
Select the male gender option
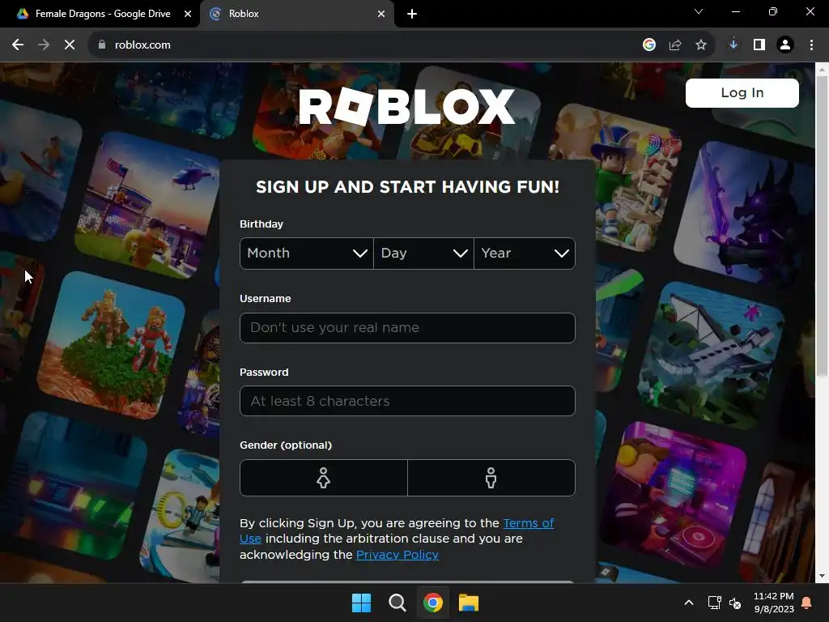[491, 478]
